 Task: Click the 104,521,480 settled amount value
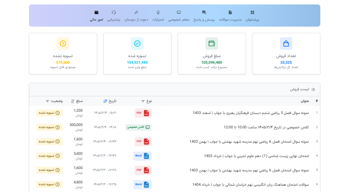[137, 62]
